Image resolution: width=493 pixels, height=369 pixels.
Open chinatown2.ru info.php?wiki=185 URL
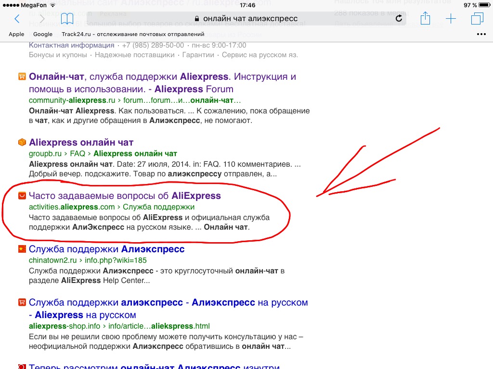point(88,260)
